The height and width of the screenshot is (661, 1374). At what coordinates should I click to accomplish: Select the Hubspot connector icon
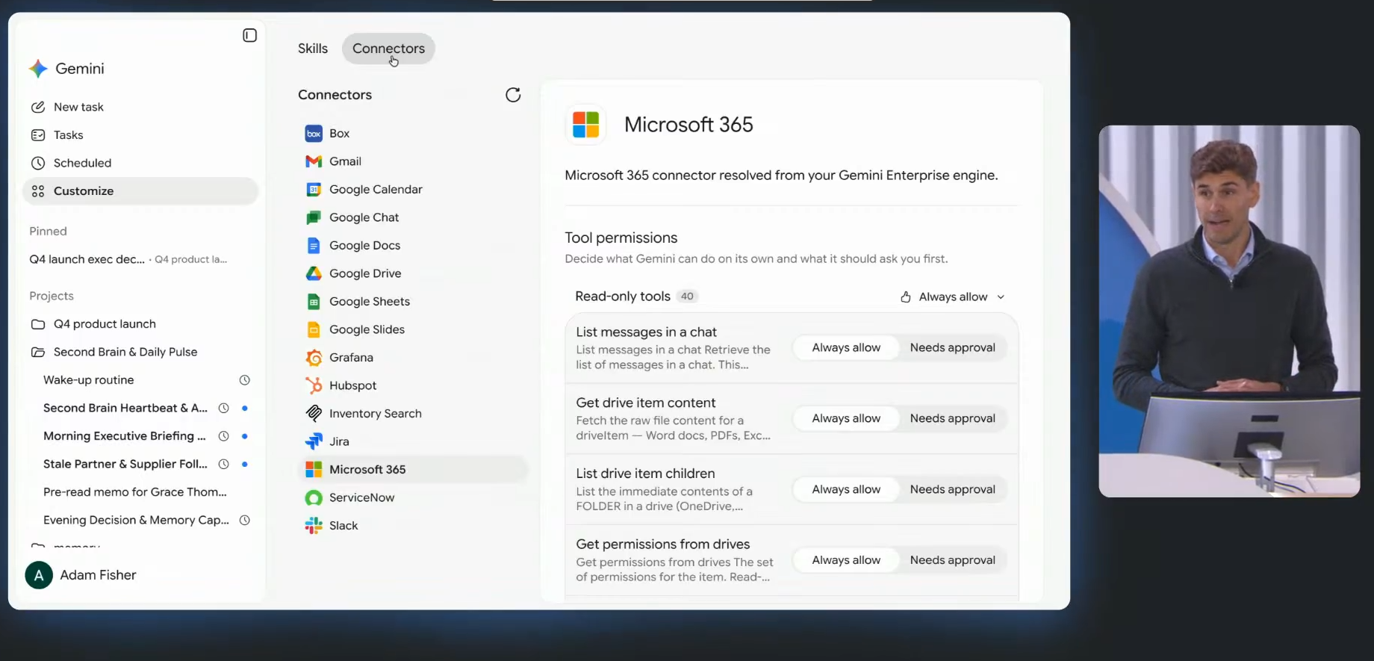pyautogui.click(x=314, y=385)
